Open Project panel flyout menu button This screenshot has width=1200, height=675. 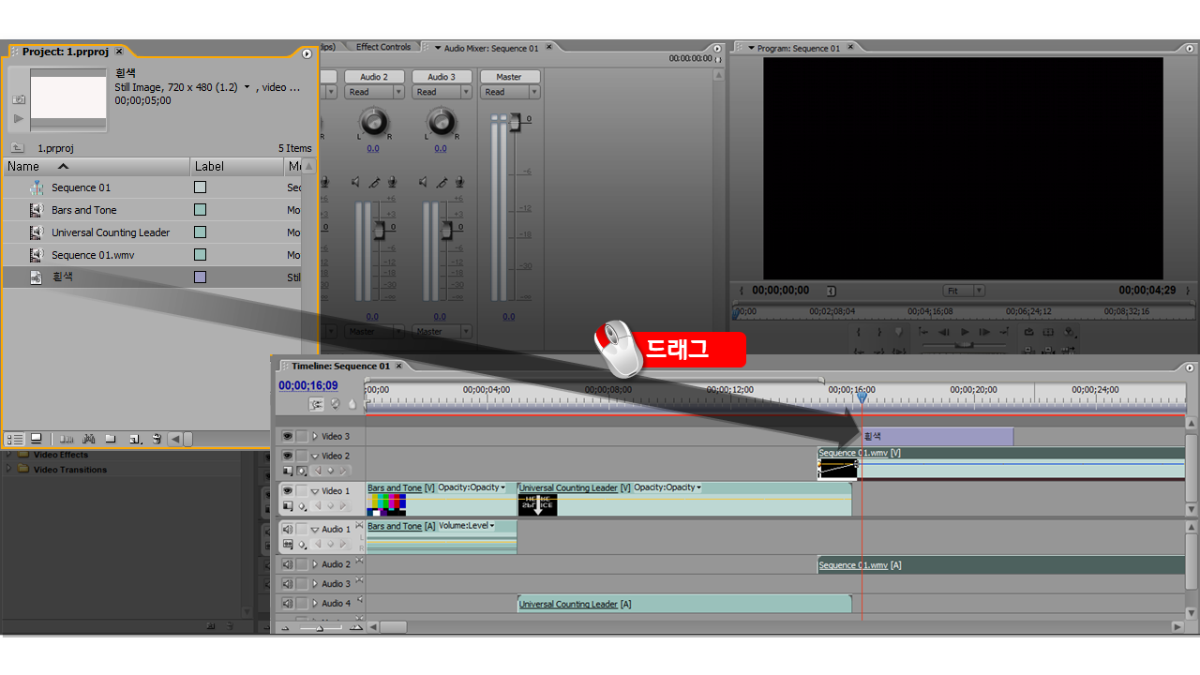(x=307, y=53)
